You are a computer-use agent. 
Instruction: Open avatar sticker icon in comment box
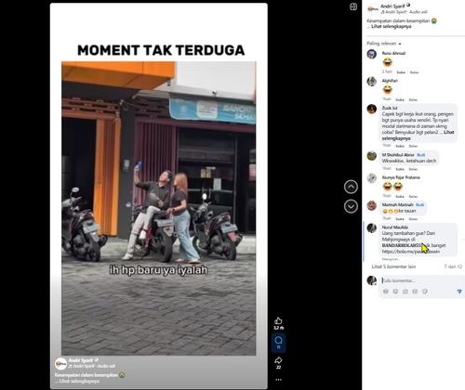pyautogui.click(x=386, y=292)
